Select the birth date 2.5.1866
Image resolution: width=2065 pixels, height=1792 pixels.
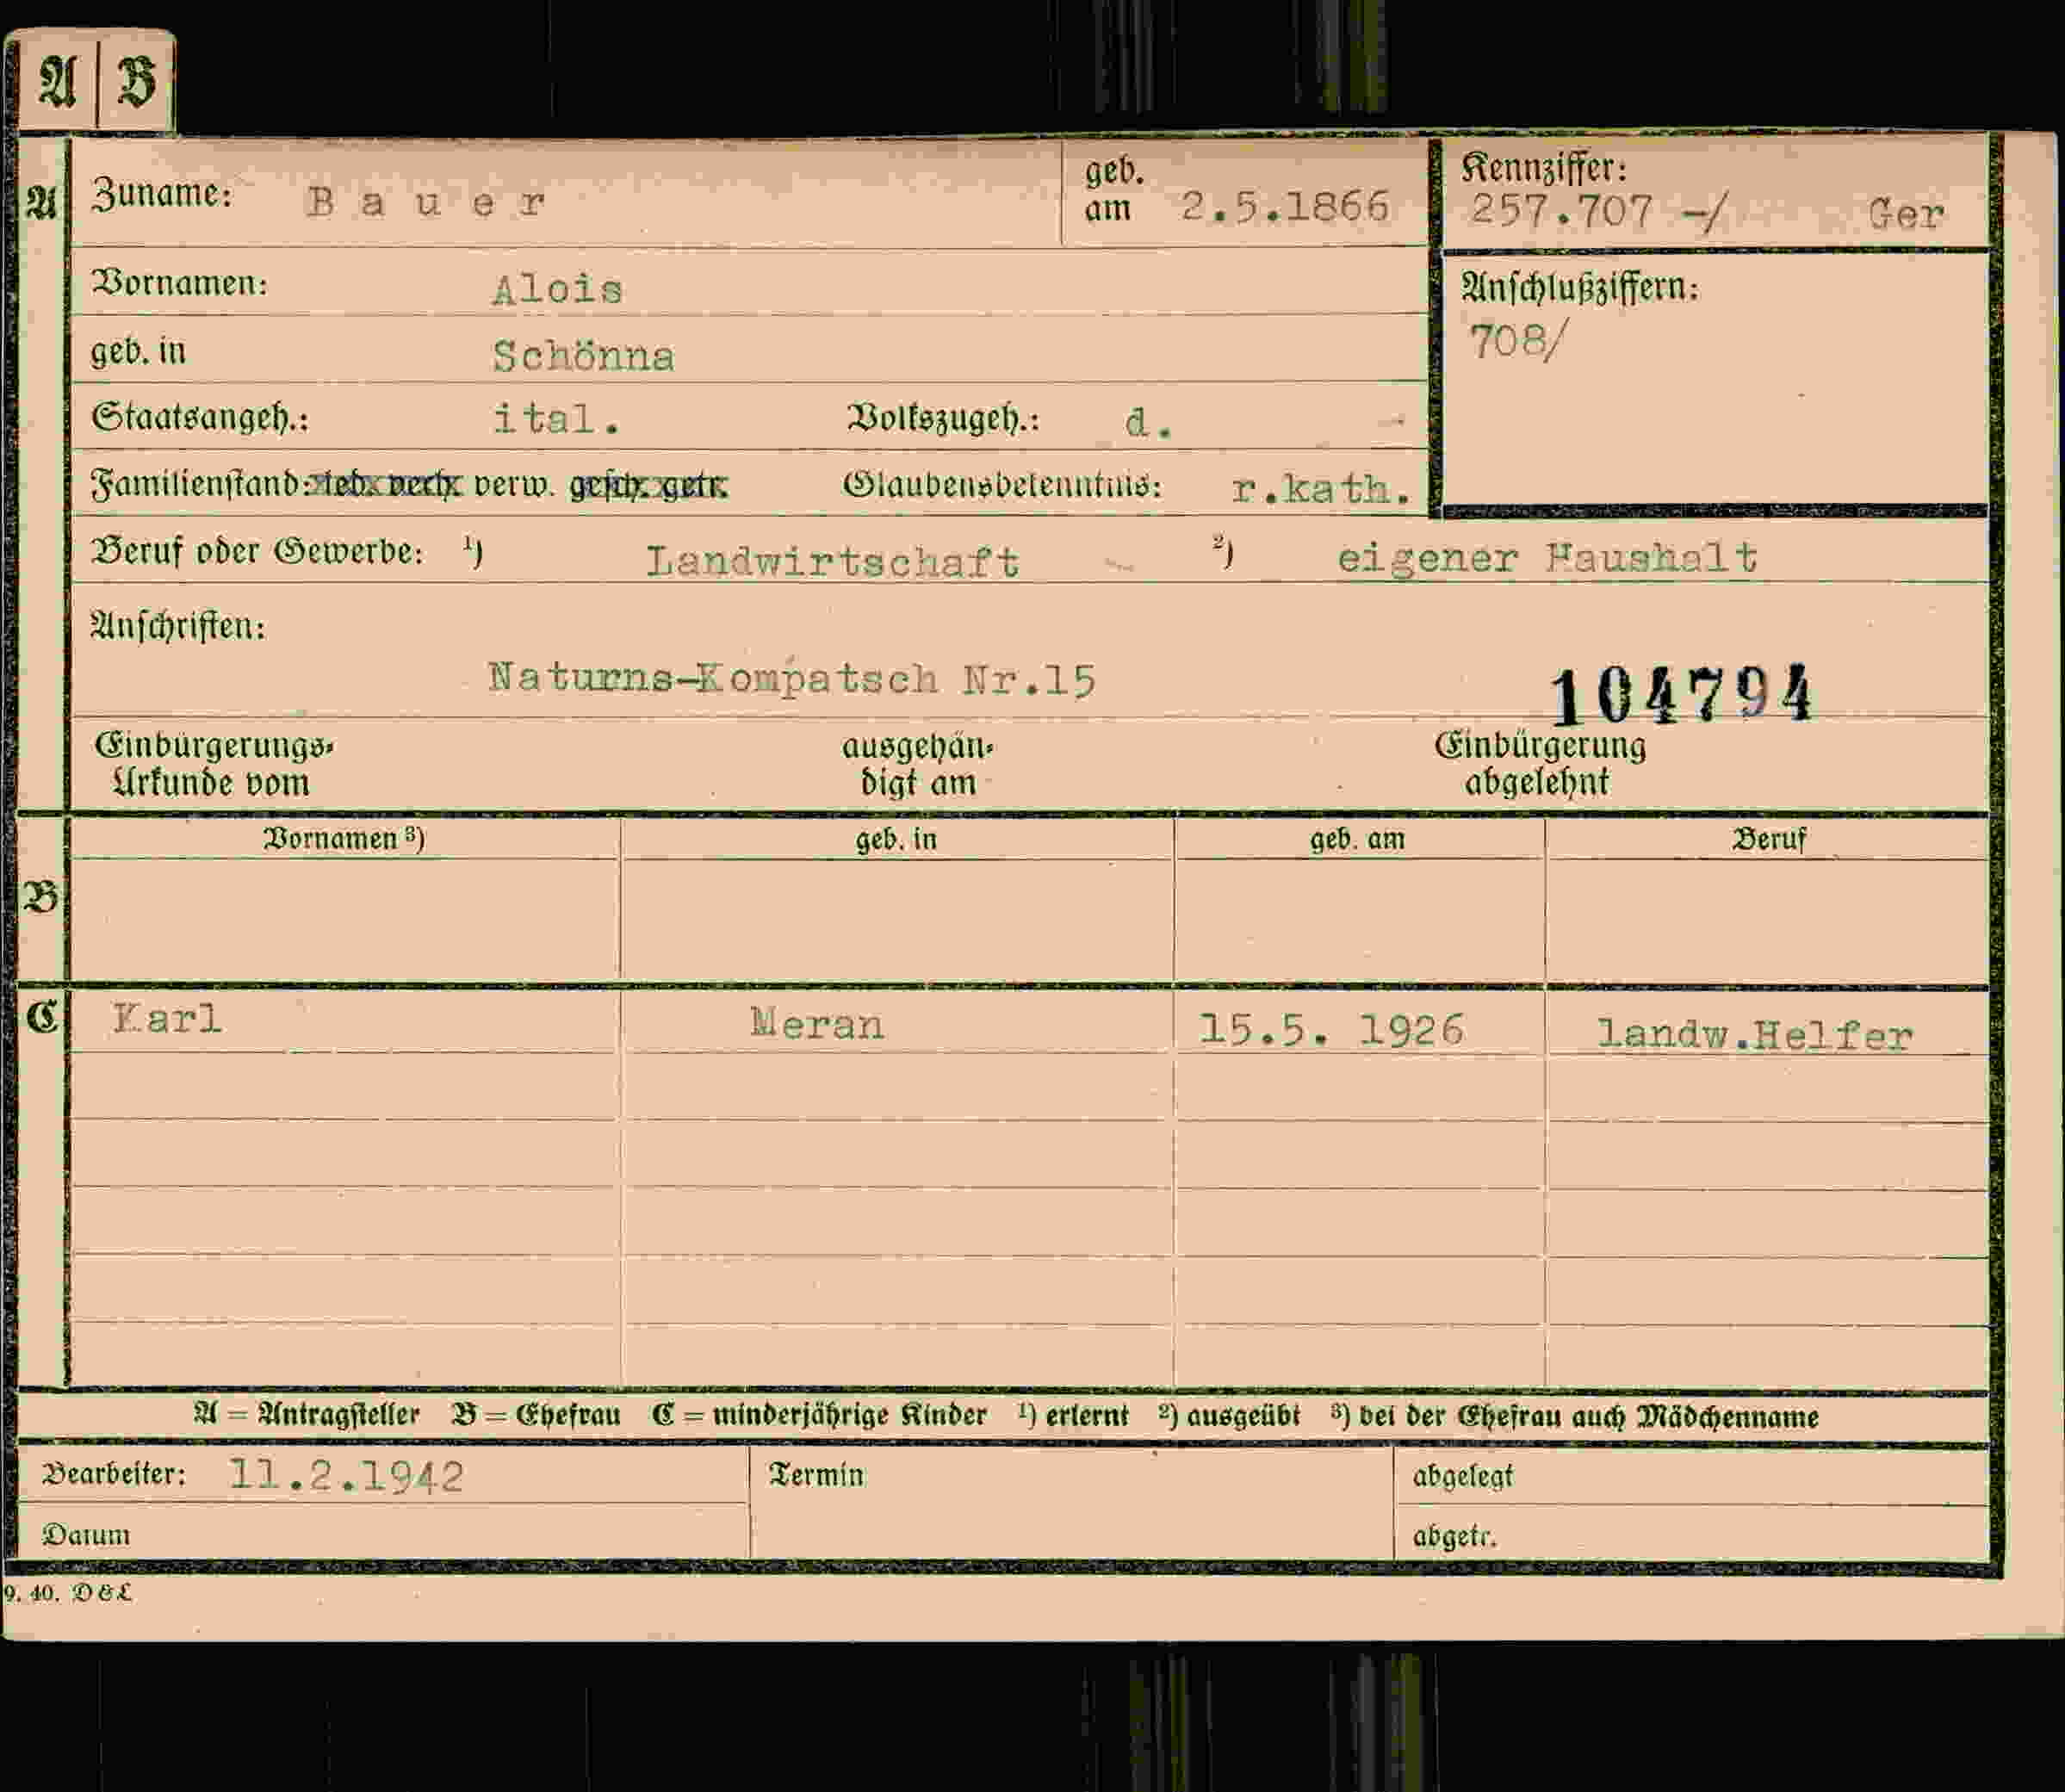pos(1285,207)
